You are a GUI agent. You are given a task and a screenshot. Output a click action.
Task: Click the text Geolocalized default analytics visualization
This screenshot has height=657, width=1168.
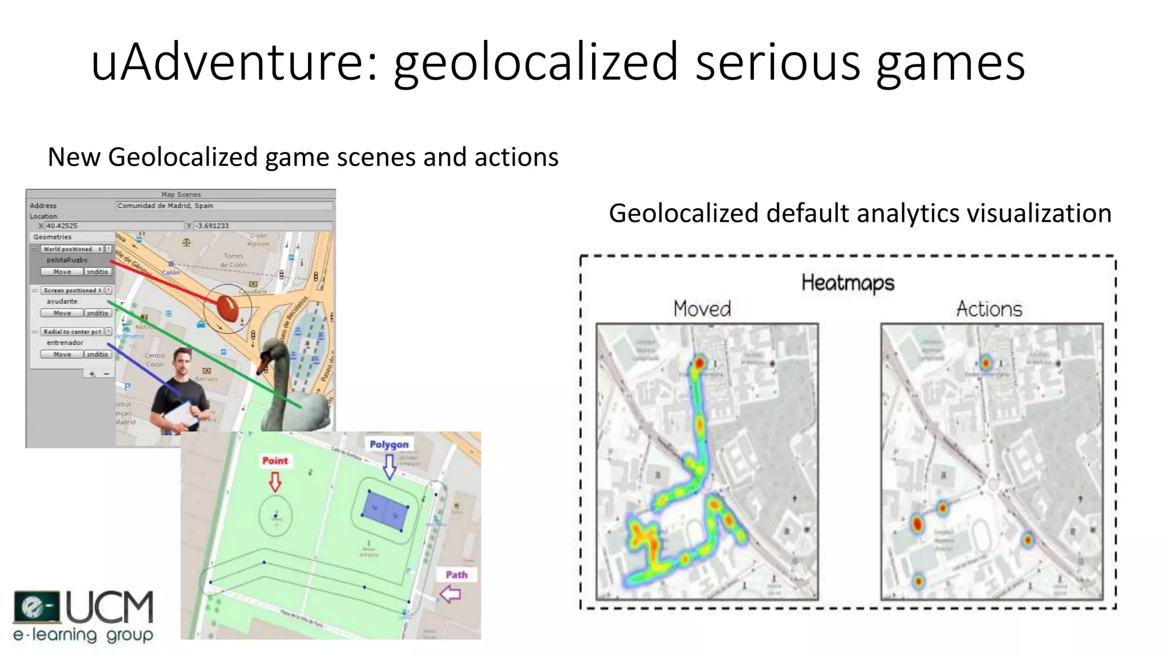860,213
